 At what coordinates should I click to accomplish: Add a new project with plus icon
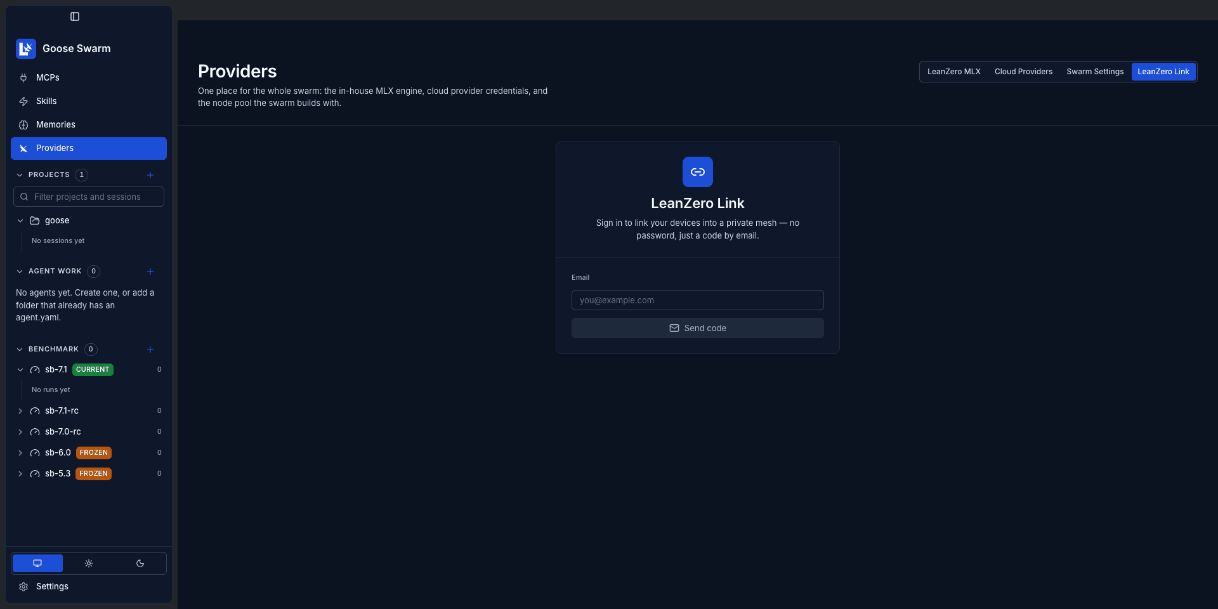[150, 175]
